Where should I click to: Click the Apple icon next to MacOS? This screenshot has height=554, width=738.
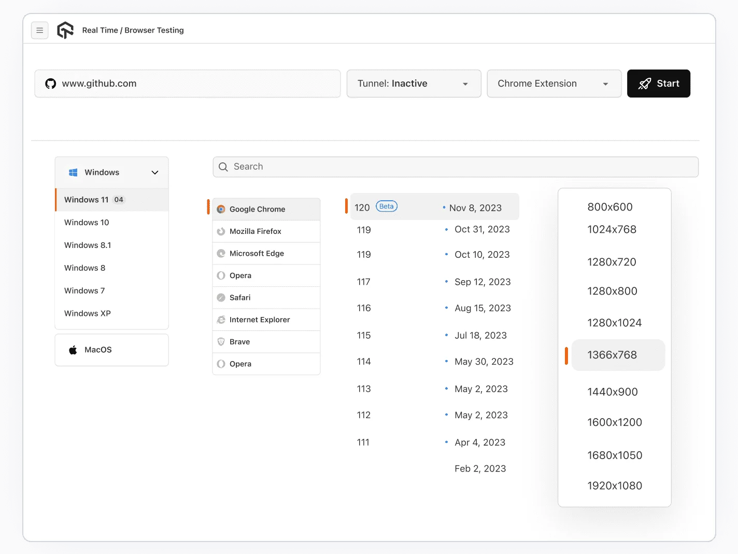pos(72,350)
